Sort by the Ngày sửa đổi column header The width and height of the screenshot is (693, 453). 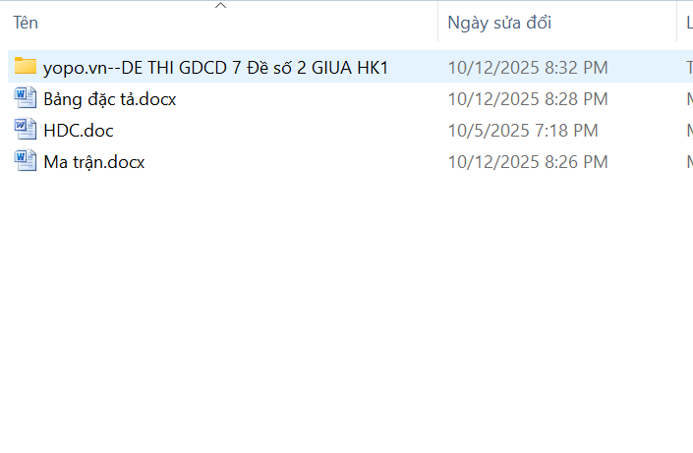[499, 23]
